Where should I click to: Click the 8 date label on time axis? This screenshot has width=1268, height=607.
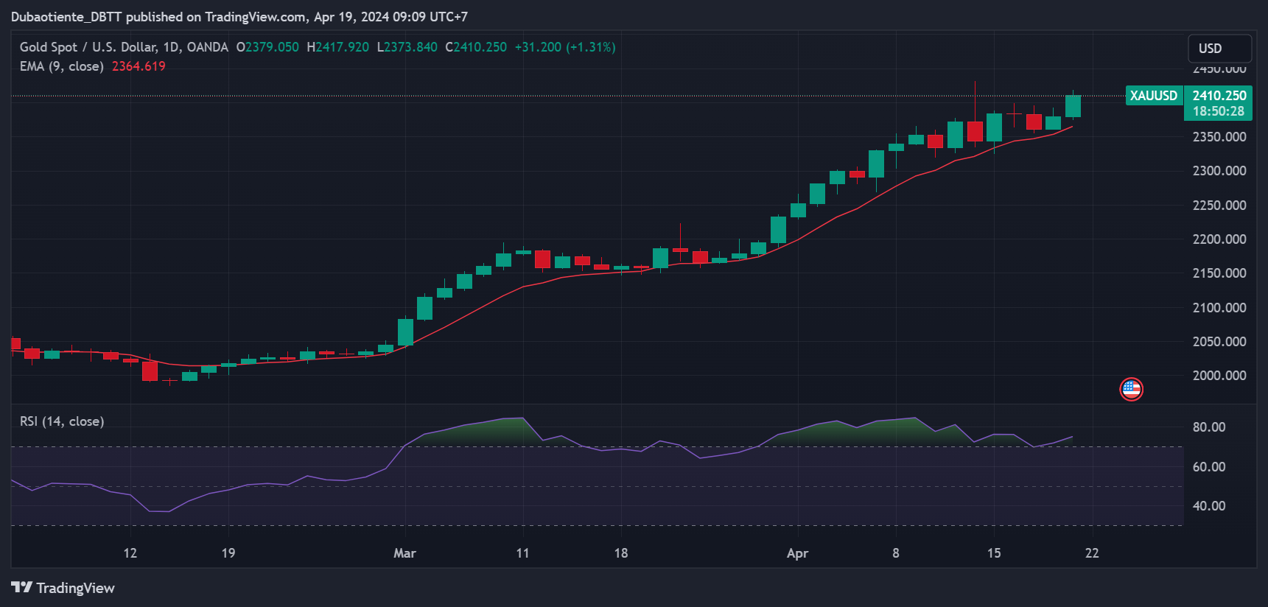click(896, 553)
